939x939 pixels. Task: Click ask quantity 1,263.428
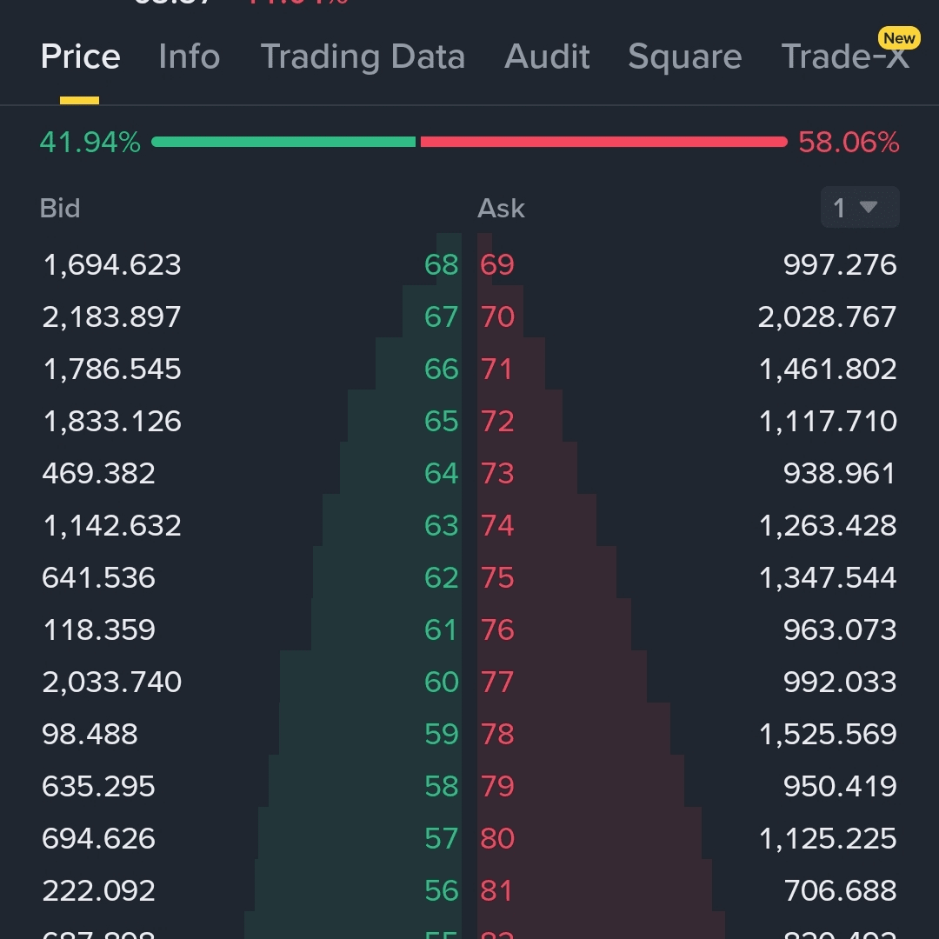(x=827, y=525)
